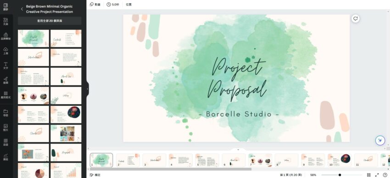Click the comment refresh icon beside the slide
The height and width of the screenshot is (178, 390).
coord(356,19)
